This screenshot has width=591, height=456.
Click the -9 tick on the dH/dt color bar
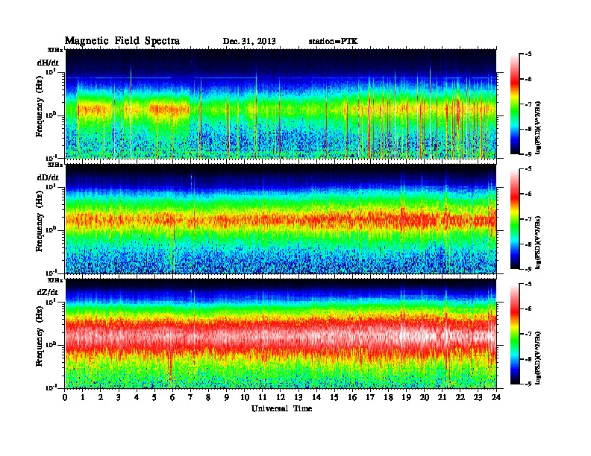tap(528, 154)
